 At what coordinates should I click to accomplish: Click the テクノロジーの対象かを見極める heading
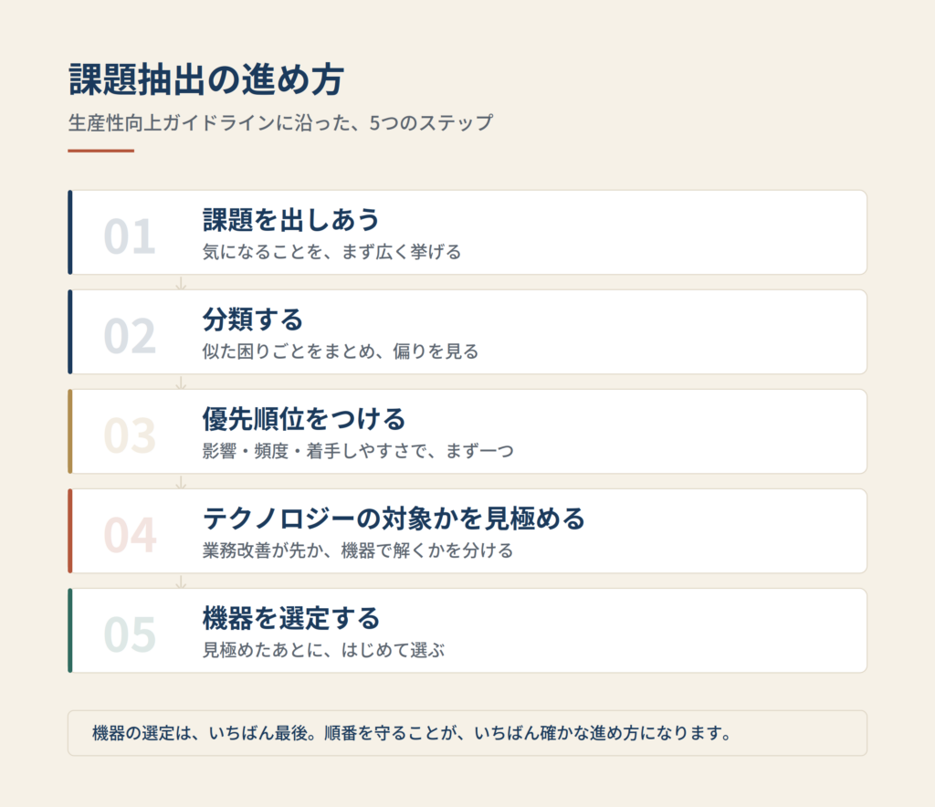[x=394, y=518]
